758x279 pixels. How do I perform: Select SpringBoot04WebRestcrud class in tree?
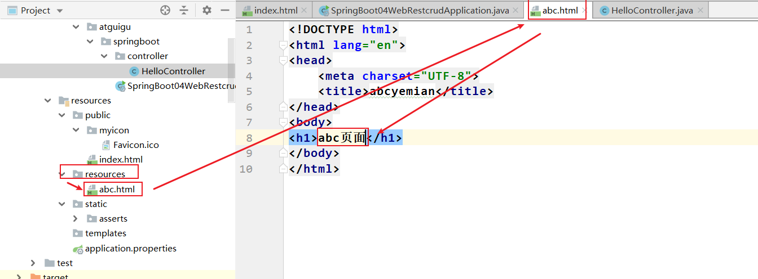(180, 85)
